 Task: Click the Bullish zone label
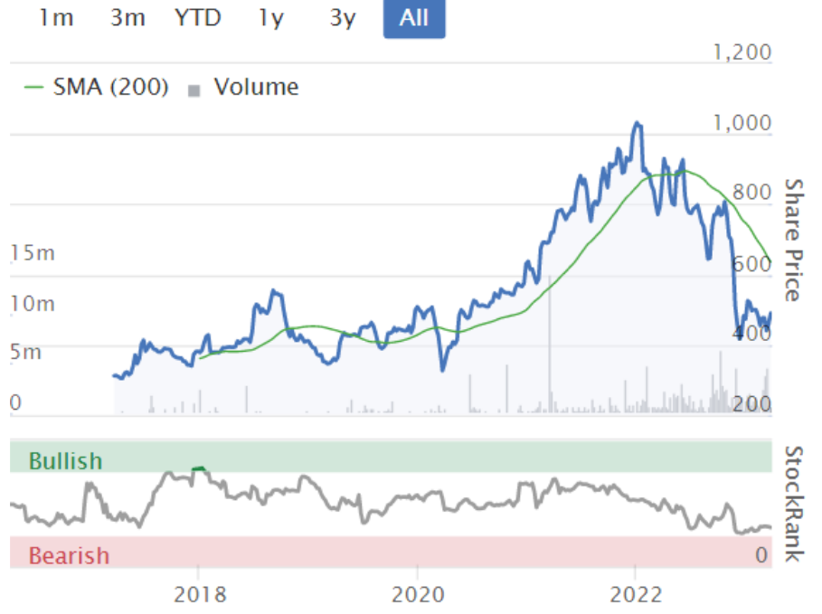[65, 461]
